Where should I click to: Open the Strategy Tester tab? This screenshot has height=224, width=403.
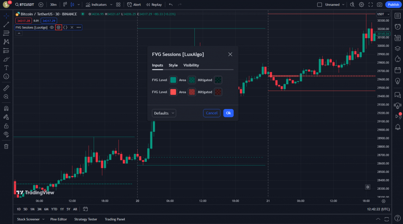pyautogui.click(x=85, y=219)
